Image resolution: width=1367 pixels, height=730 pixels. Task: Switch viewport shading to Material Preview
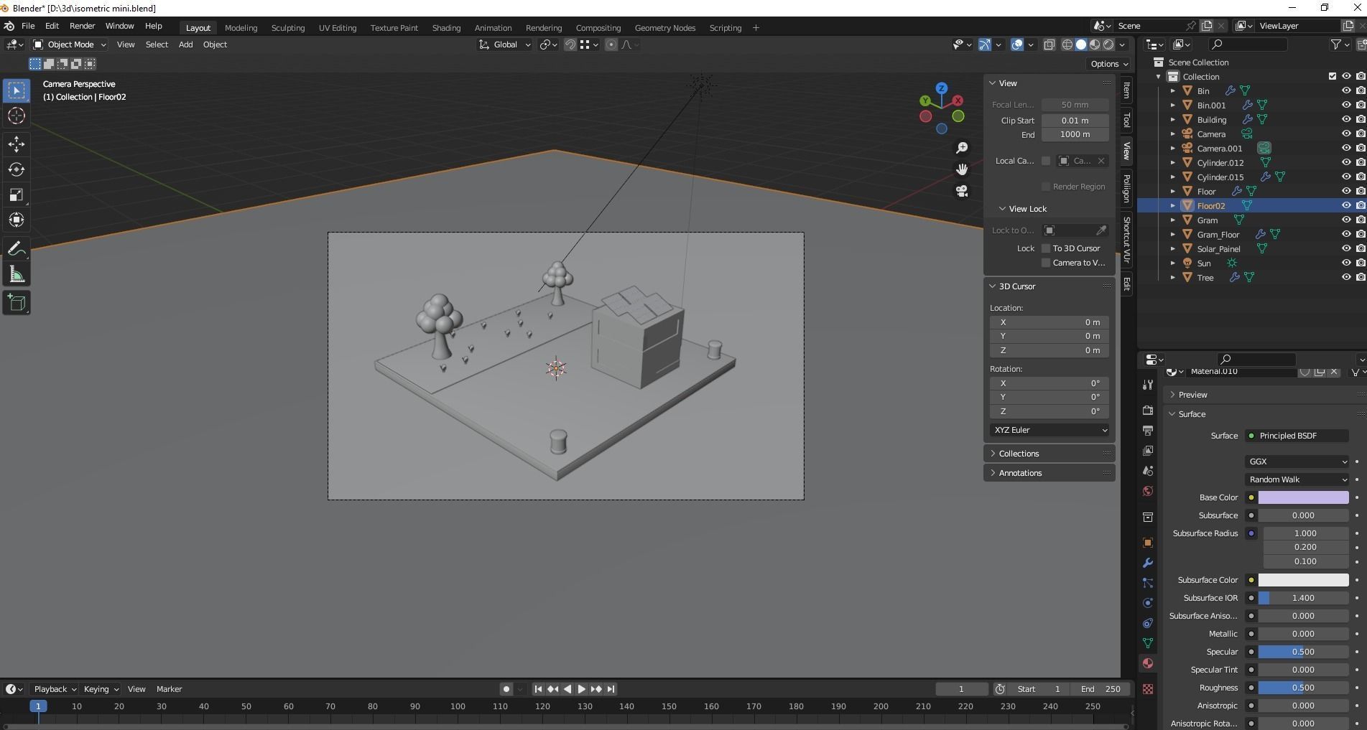pos(1095,45)
